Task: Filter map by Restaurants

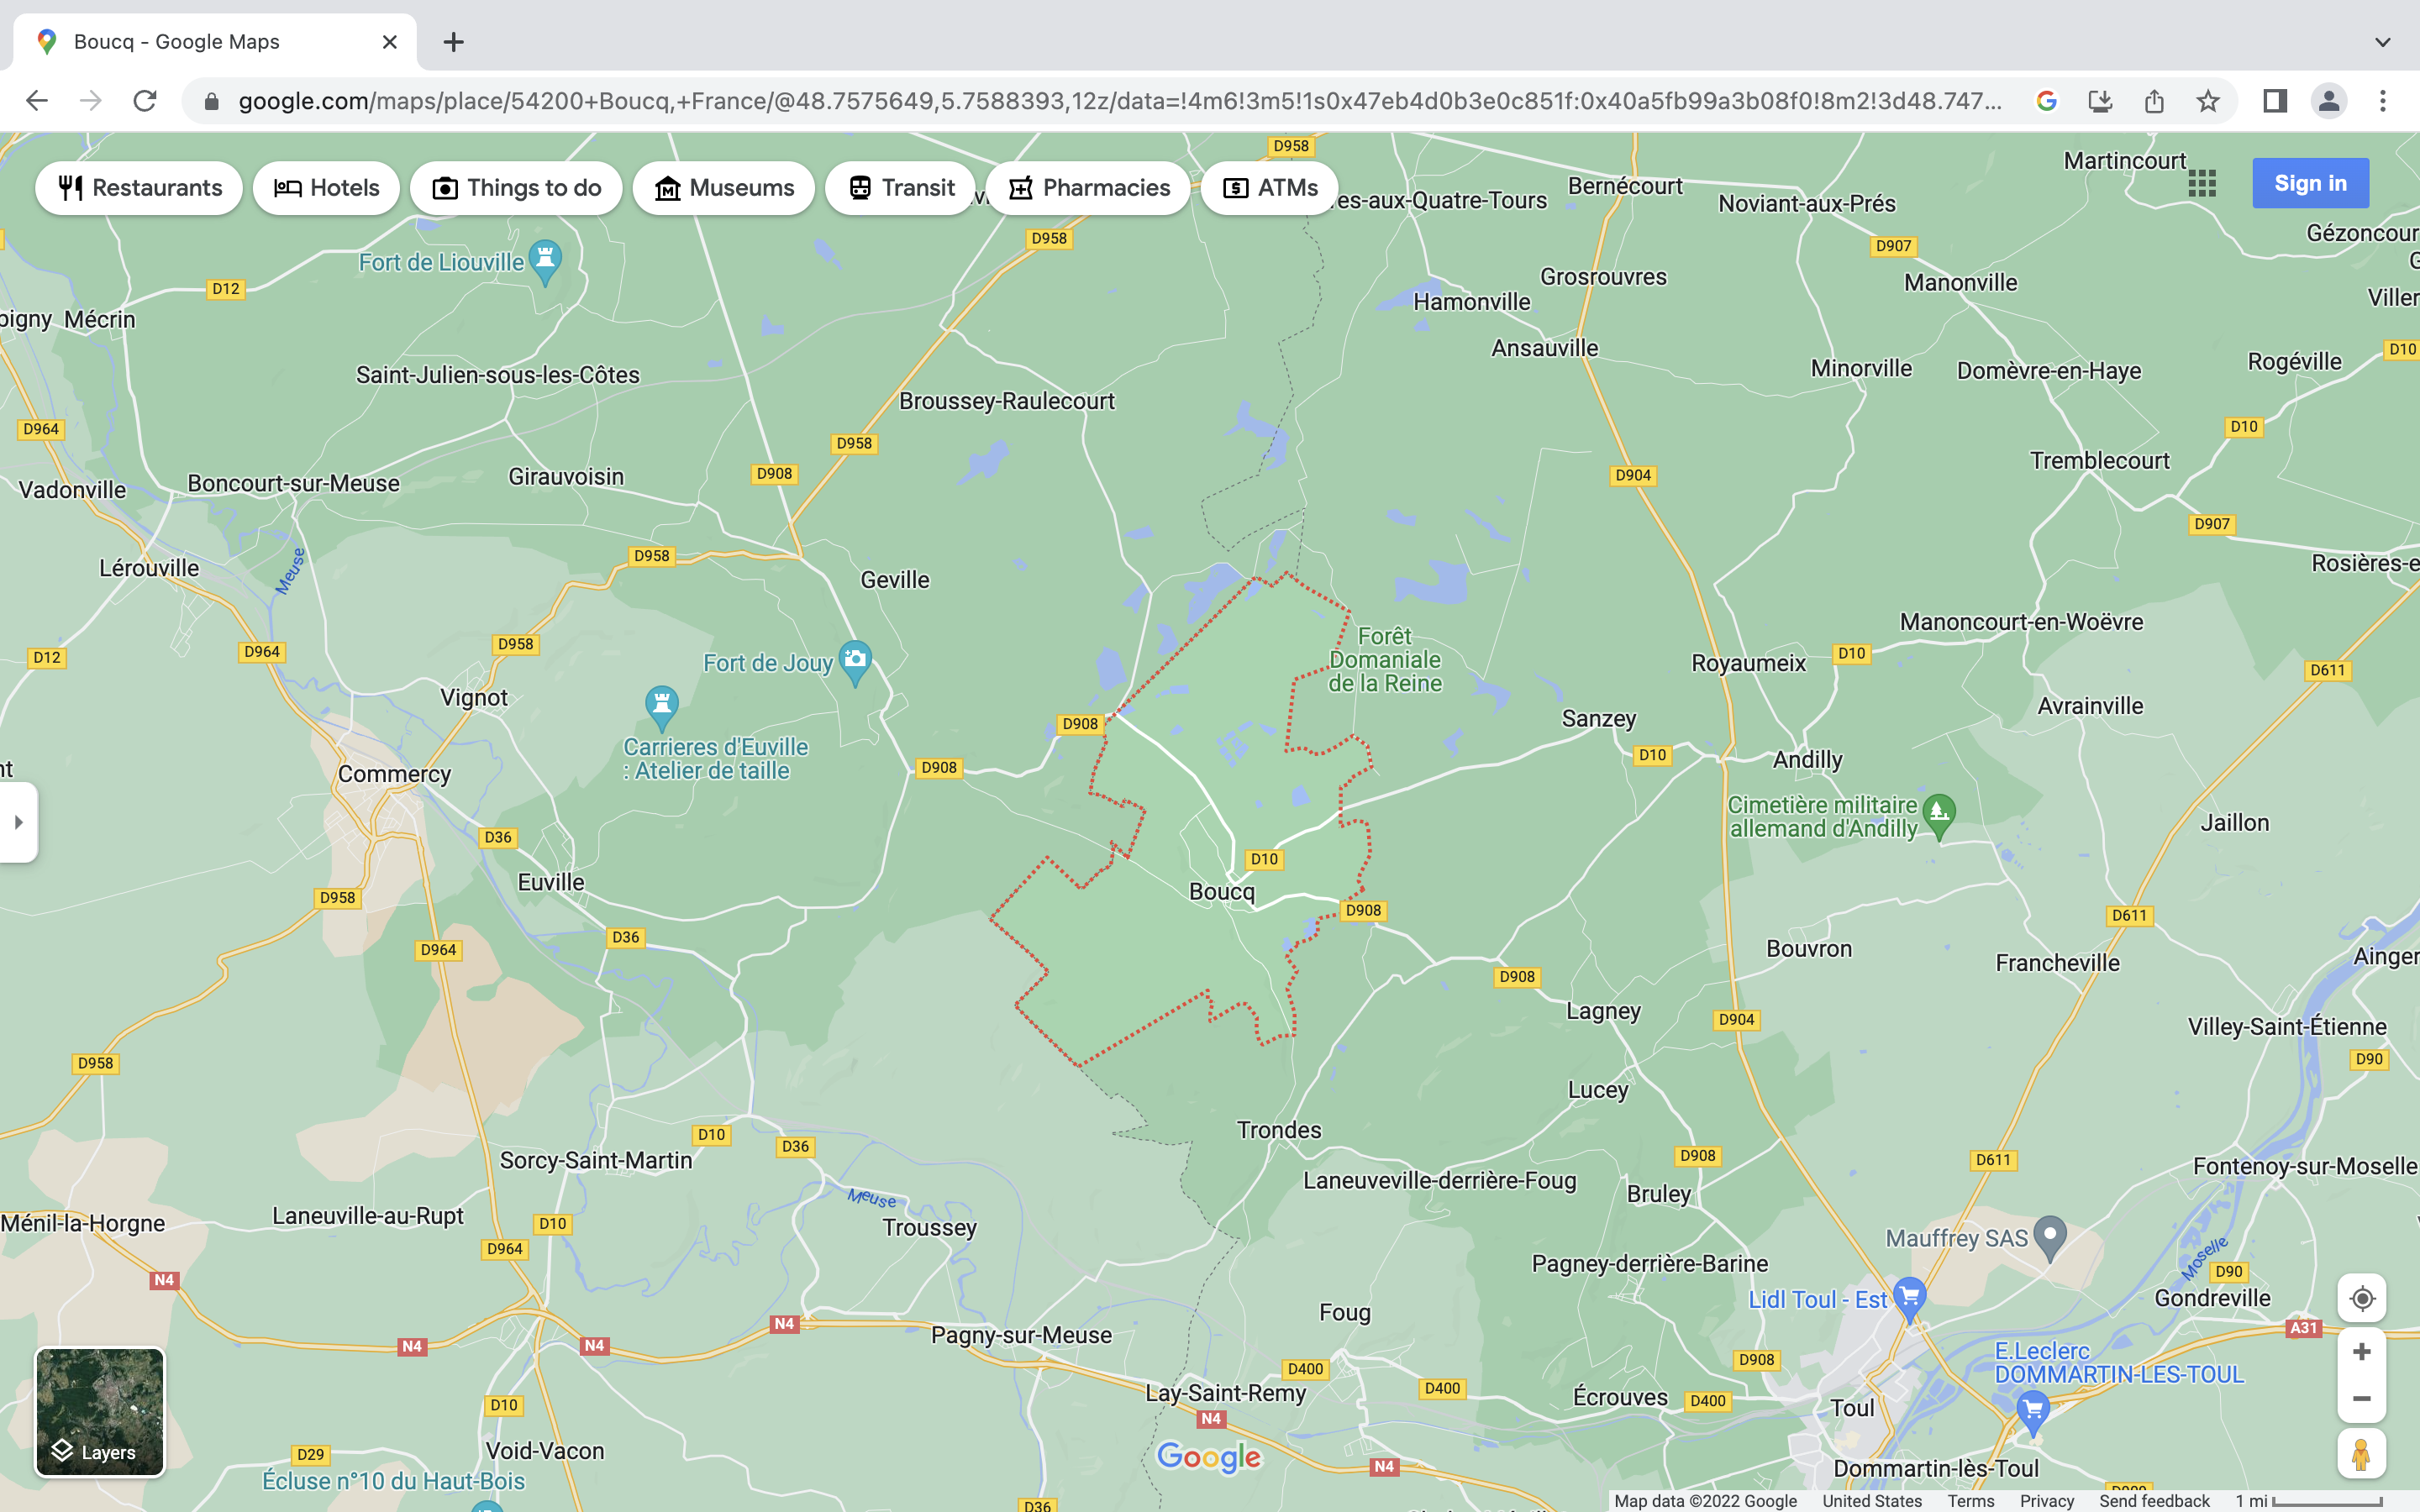Action: pyautogui.click(x=139, y=188)
